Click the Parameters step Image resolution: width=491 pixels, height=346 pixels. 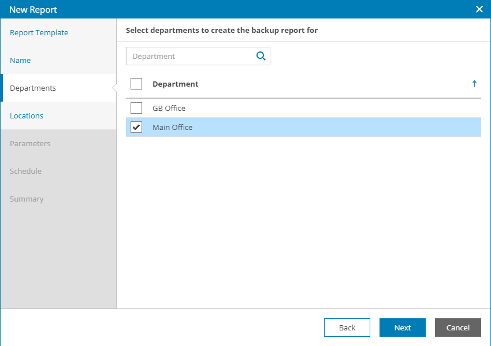click(x=30, y=144)
